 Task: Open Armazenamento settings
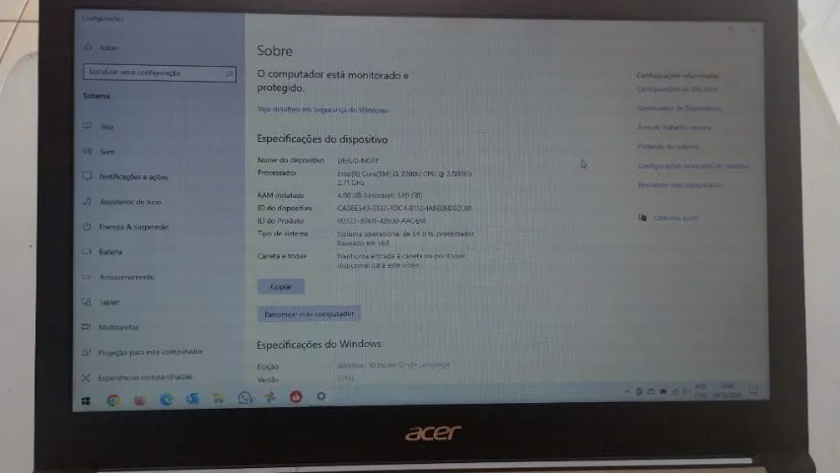[x=119, y=277]
